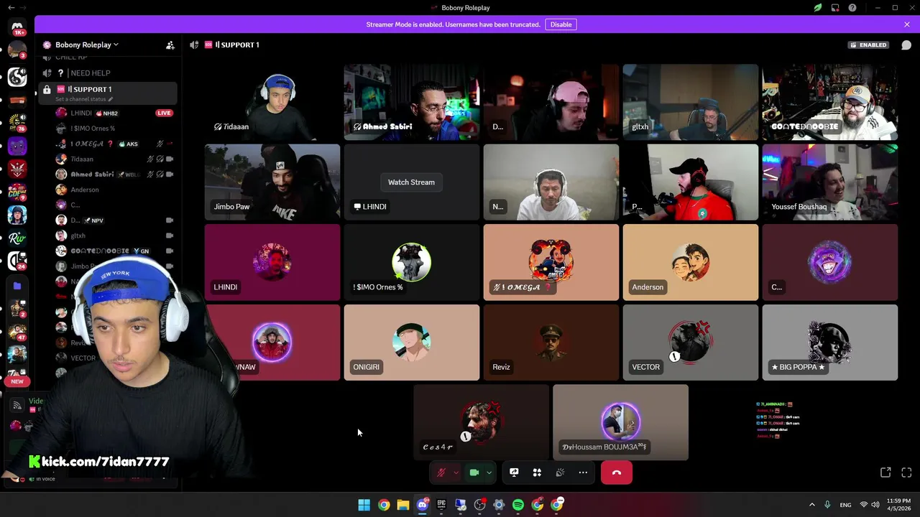This screenshot has height=517, width=920.
Task: Select SUPPORT 1 voice channel
Action: pyautogui.click(x=108, y=93)
